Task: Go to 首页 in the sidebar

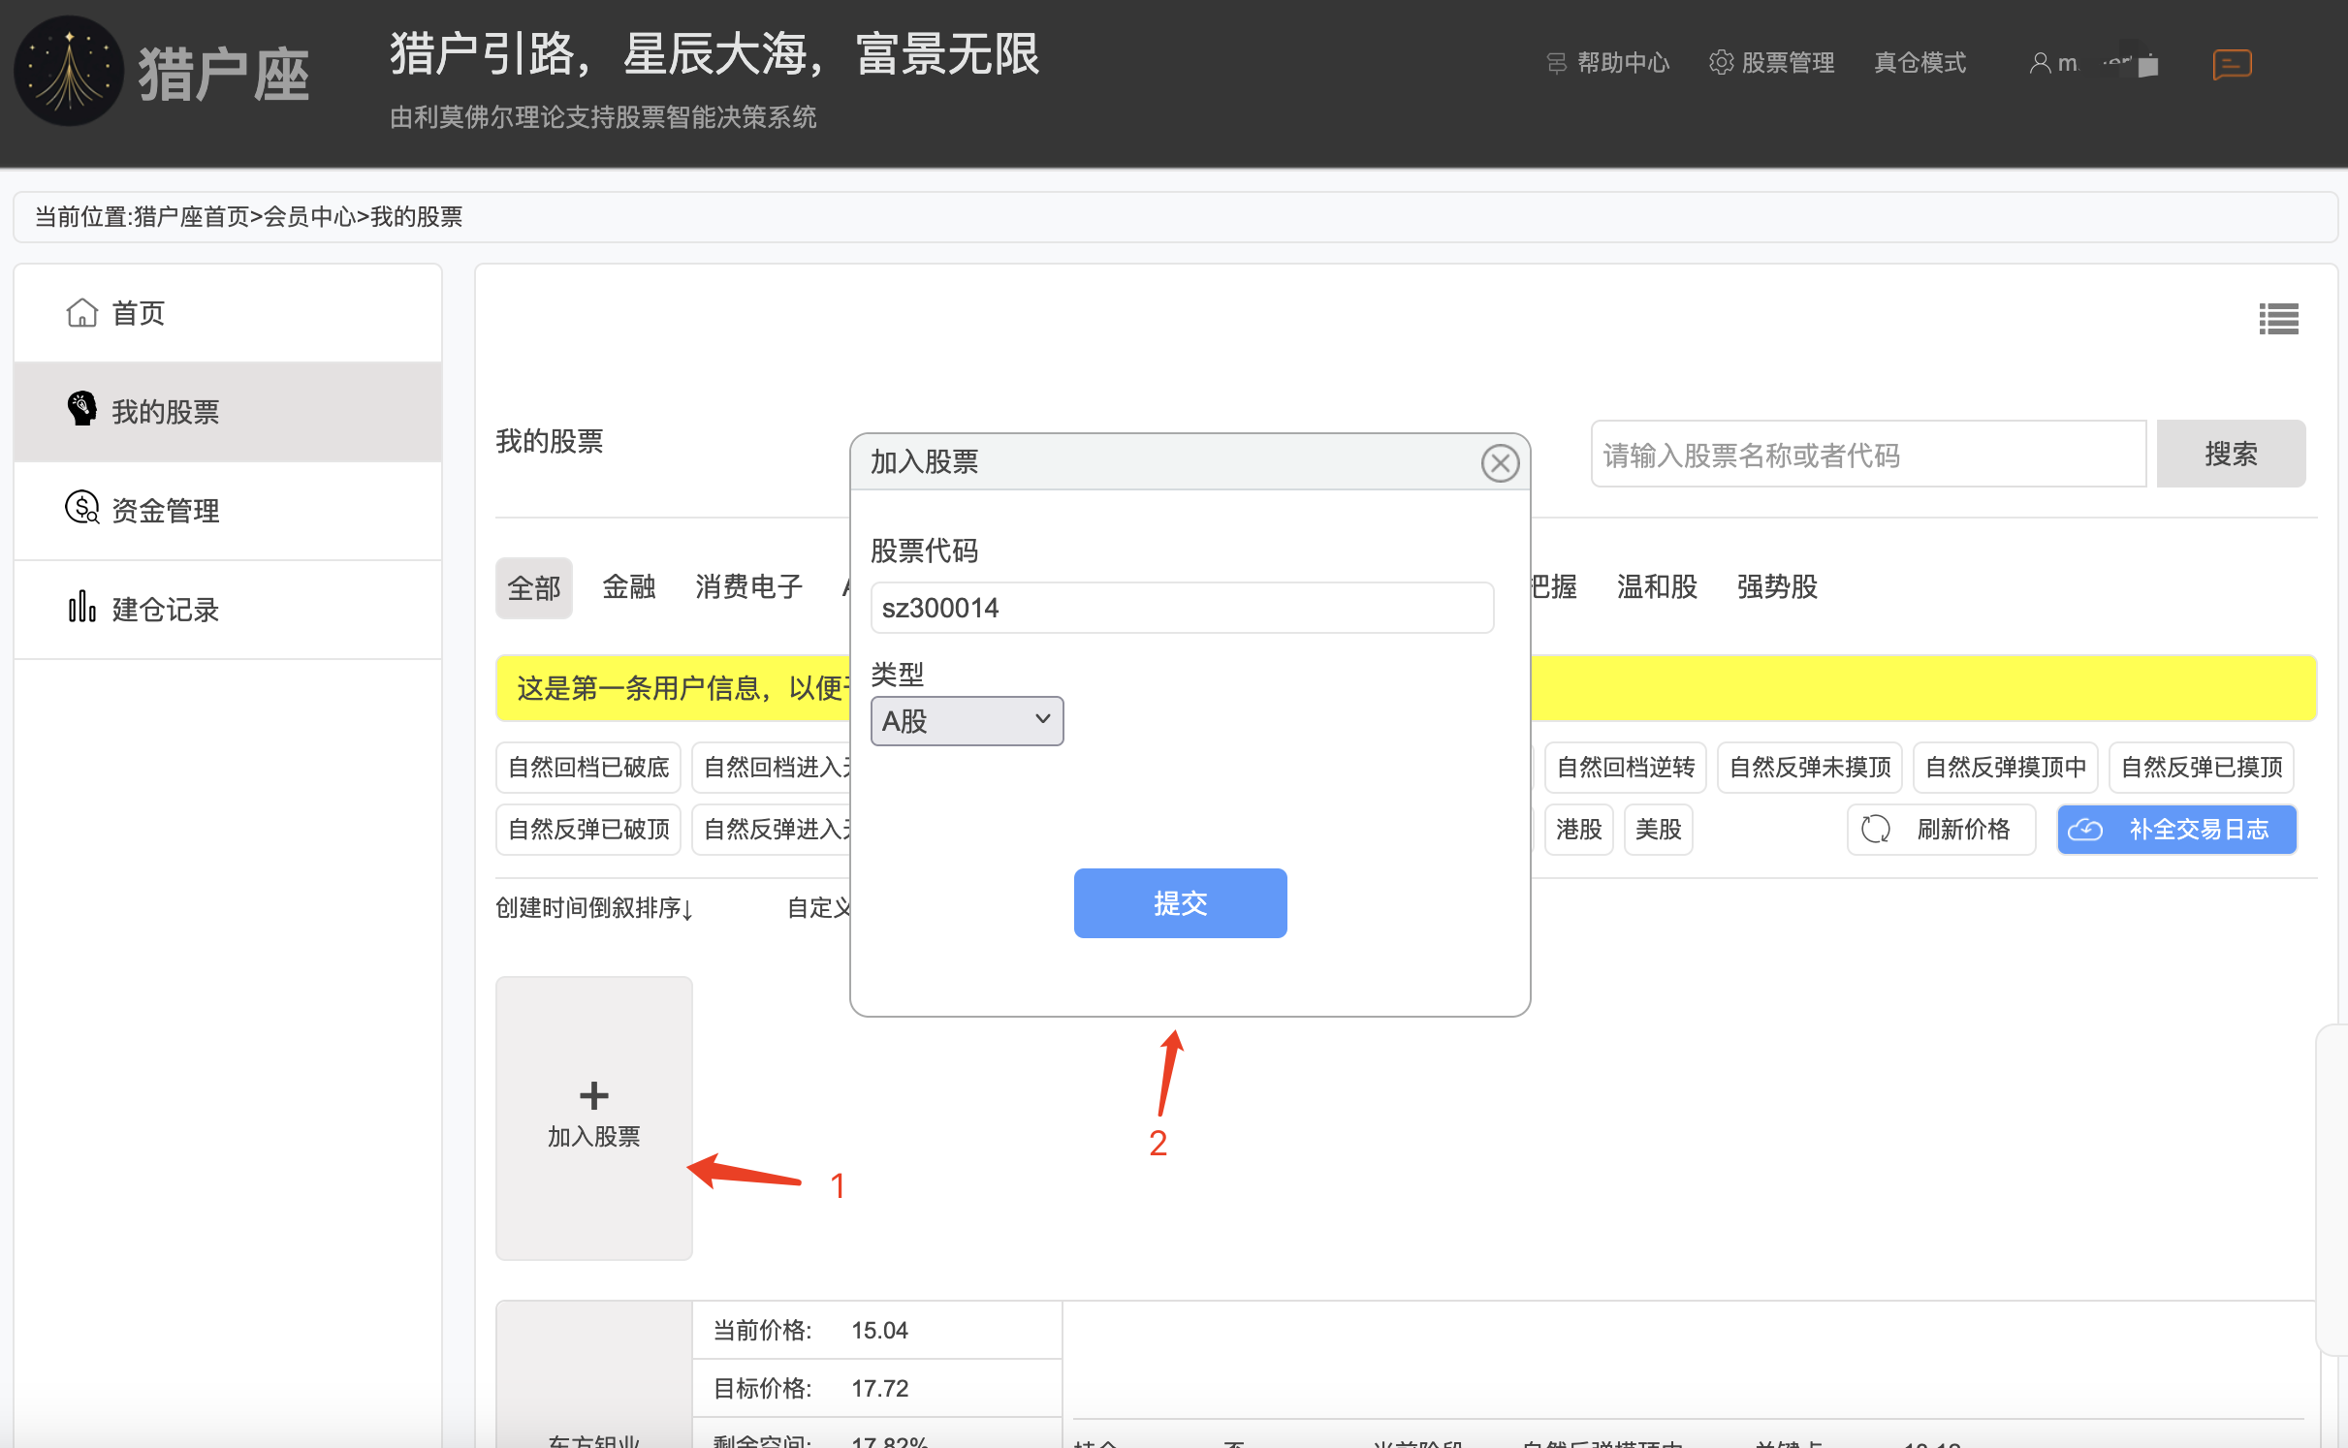Action: click(228, 313)
